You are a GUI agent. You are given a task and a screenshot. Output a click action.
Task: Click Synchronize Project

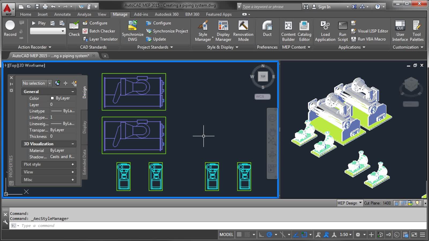pos(167,31)
